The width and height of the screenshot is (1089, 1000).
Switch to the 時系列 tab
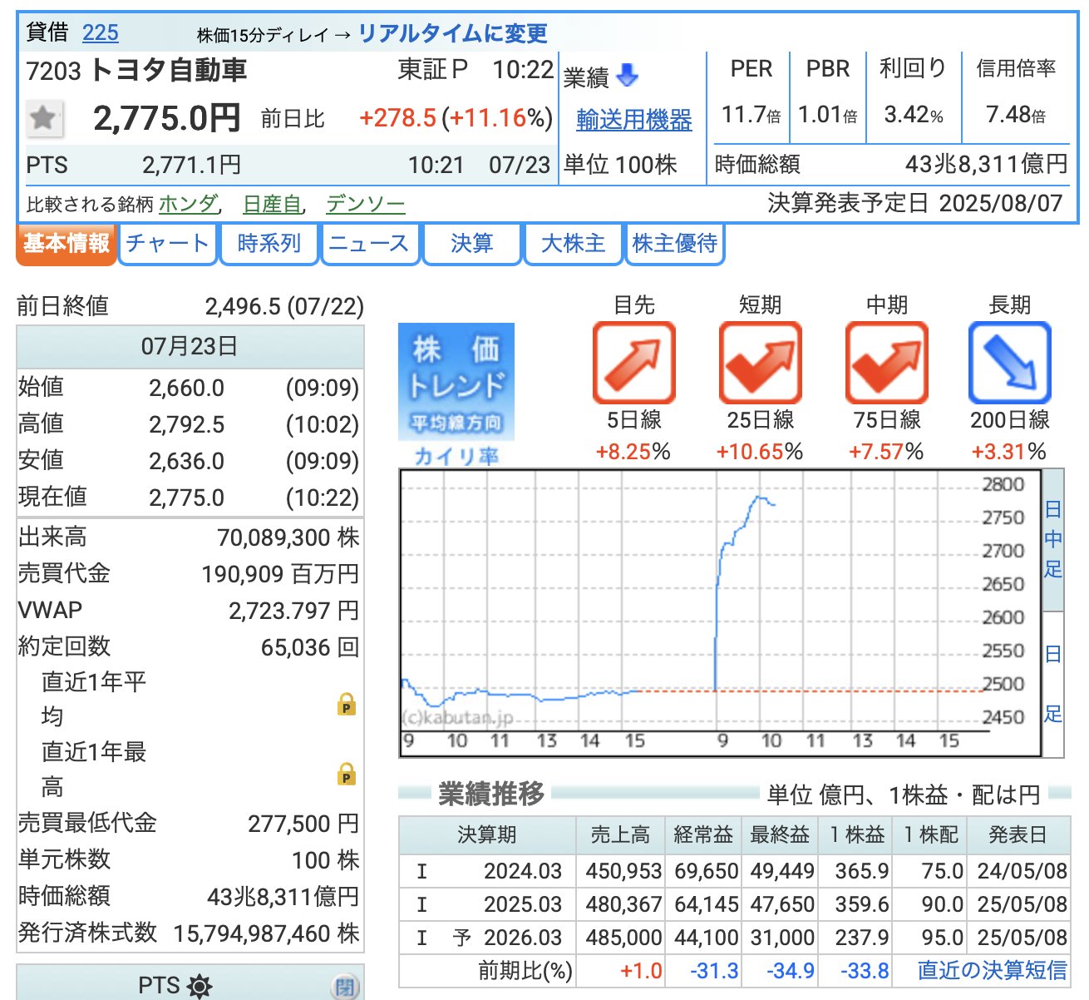tap(269, 244)
